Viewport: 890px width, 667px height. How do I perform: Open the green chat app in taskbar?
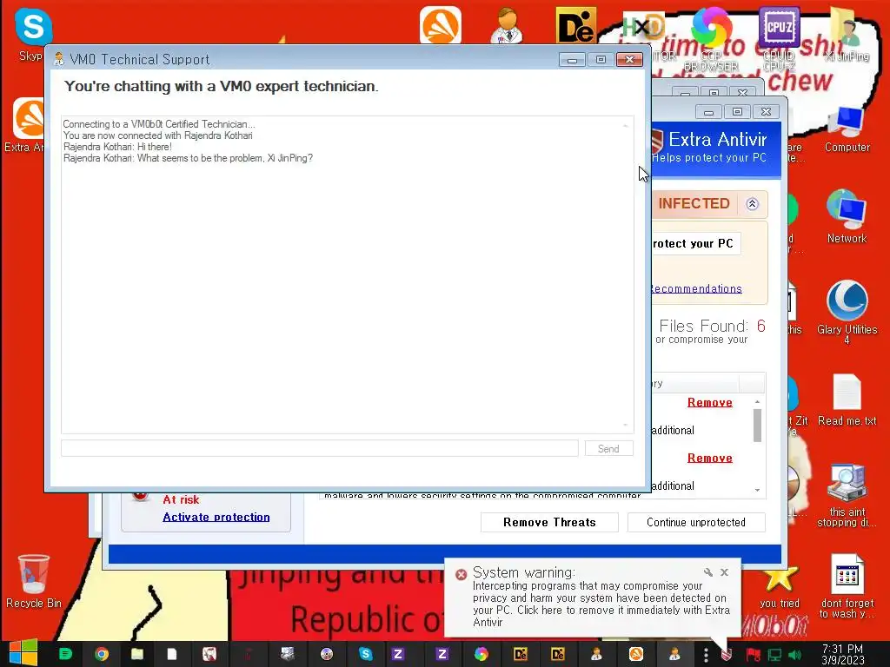click(65, 654)
